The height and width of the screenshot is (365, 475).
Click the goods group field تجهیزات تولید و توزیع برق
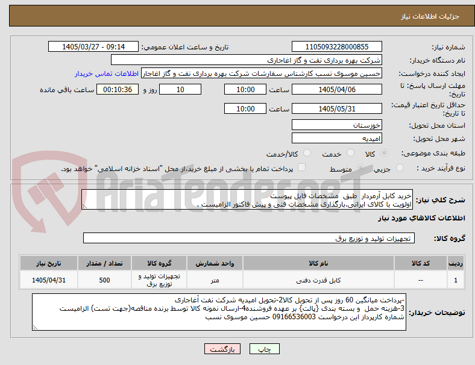[249, 238]
